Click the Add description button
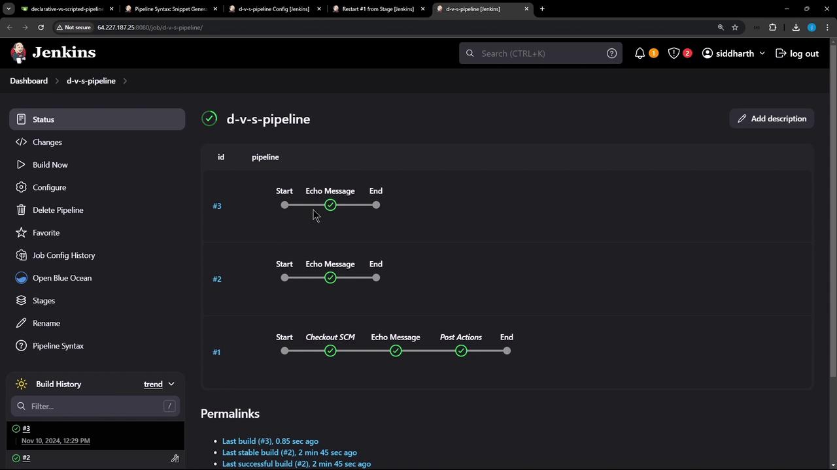The height and width of the screenshot is (470, 837). pyautogui.click(x=772, y=119)
